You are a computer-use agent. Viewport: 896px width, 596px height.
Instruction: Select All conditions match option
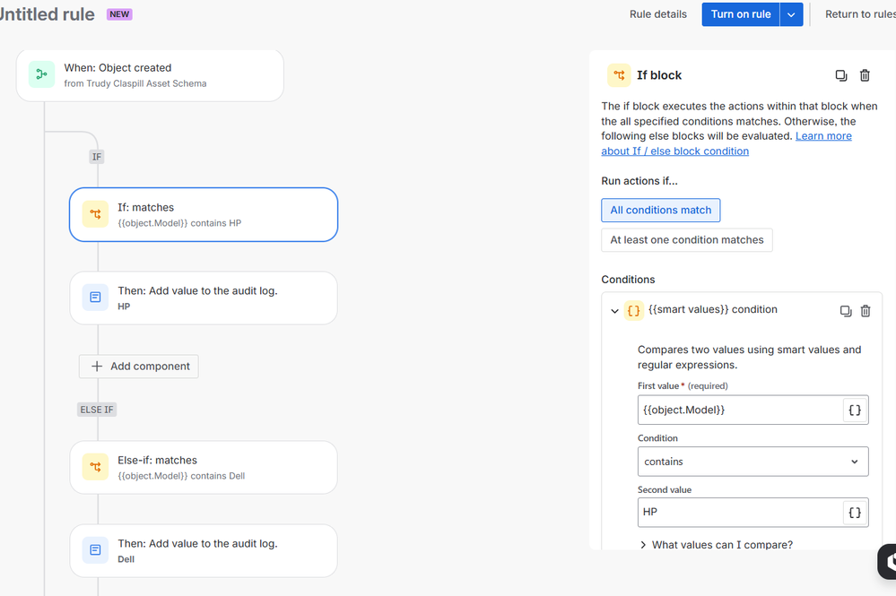[661, 211]
